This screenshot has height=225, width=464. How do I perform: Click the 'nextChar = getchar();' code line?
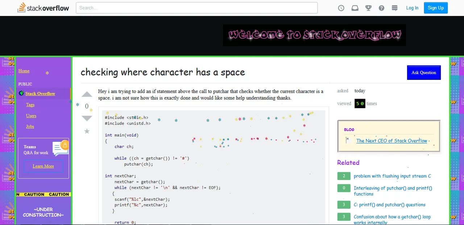pos(140,182)
